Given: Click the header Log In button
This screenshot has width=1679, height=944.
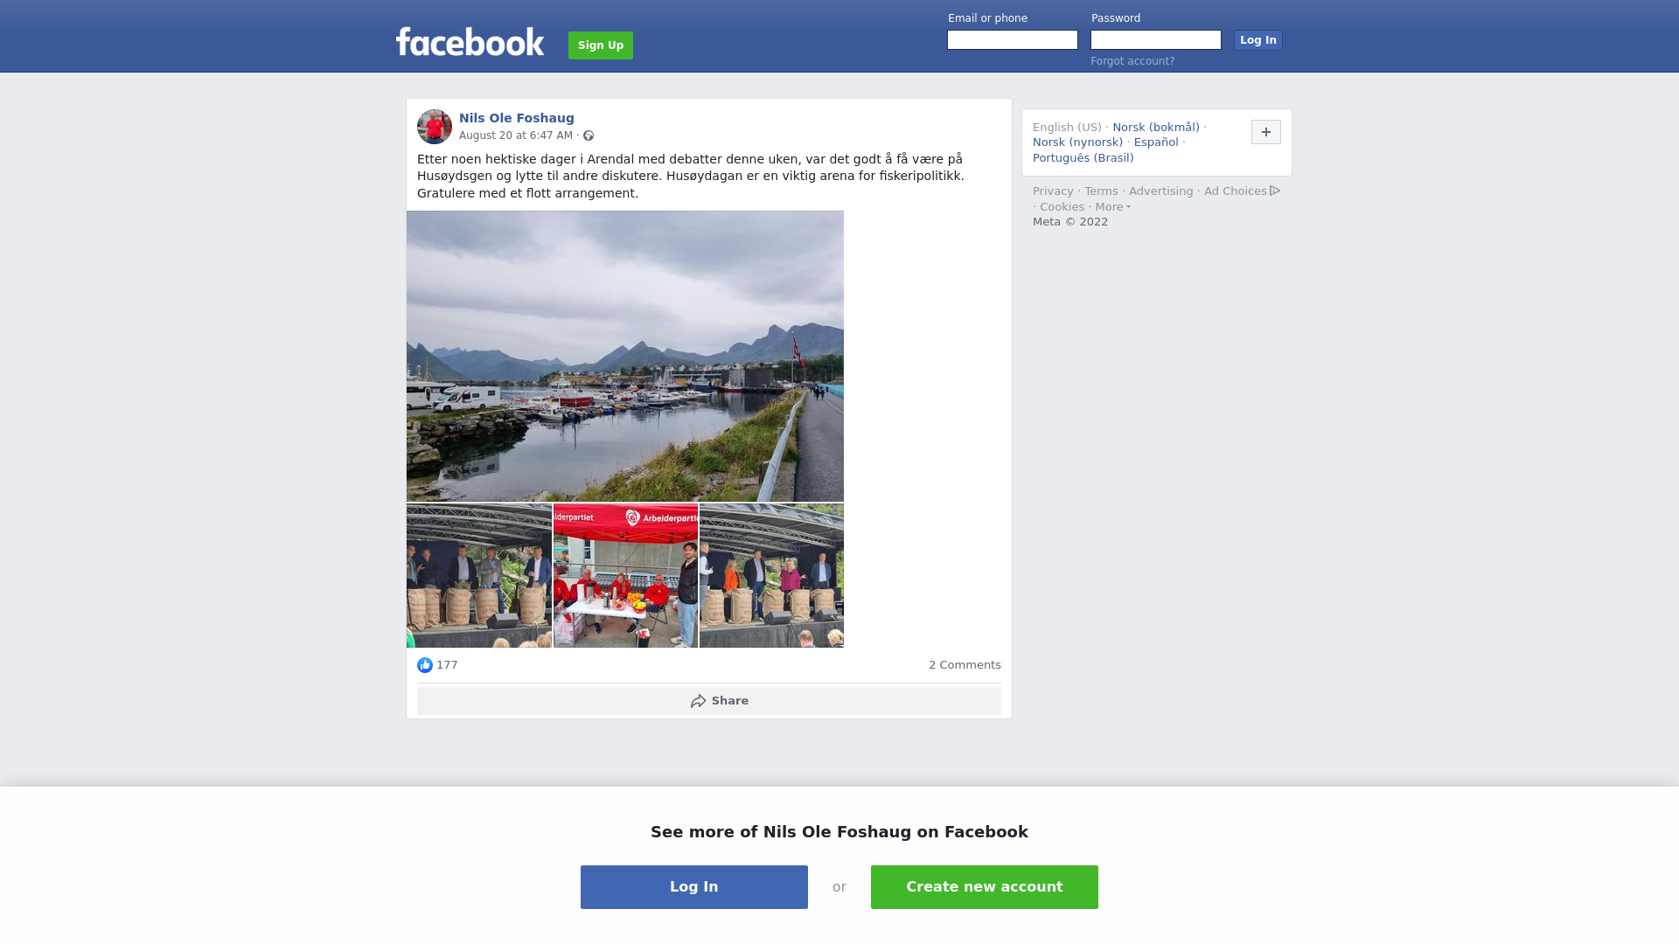Looking at the screenshot, I should pyautogui.click(x=1258, y=40).
